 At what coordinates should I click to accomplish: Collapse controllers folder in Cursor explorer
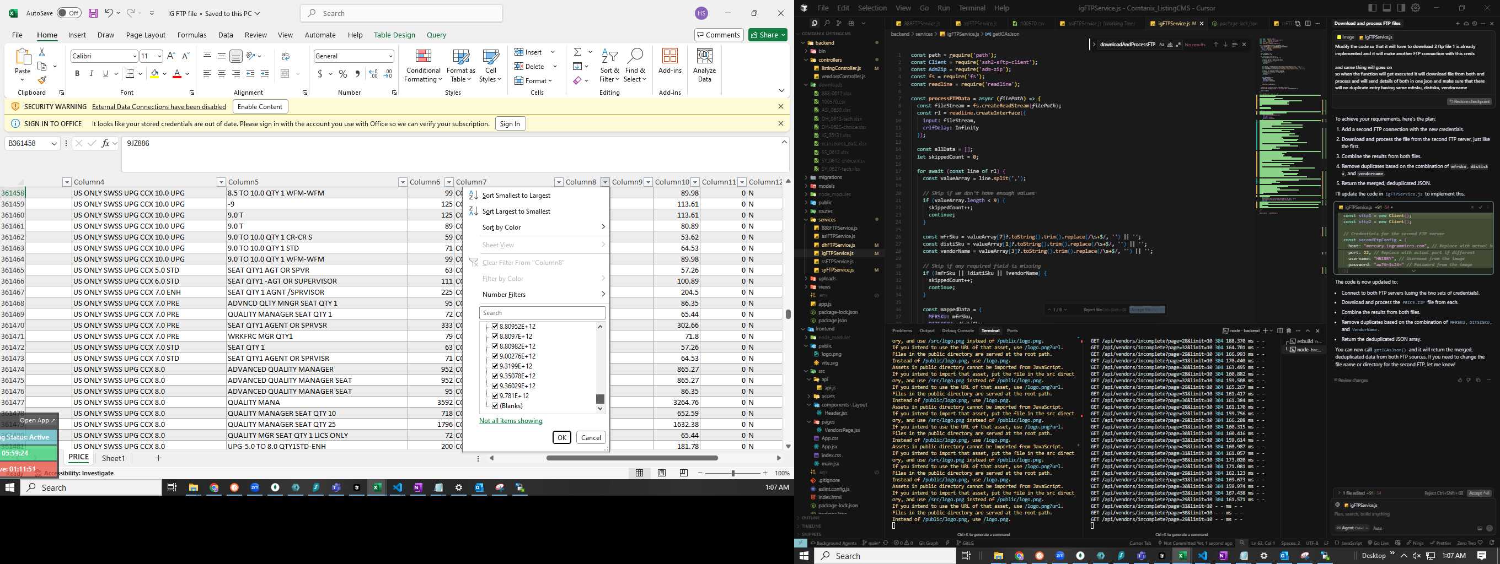(x=830, y=60)
